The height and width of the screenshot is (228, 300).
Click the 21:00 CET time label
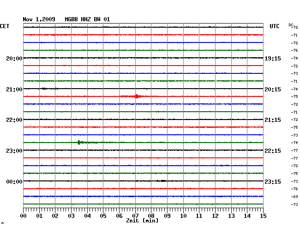(x=14, y=90)
